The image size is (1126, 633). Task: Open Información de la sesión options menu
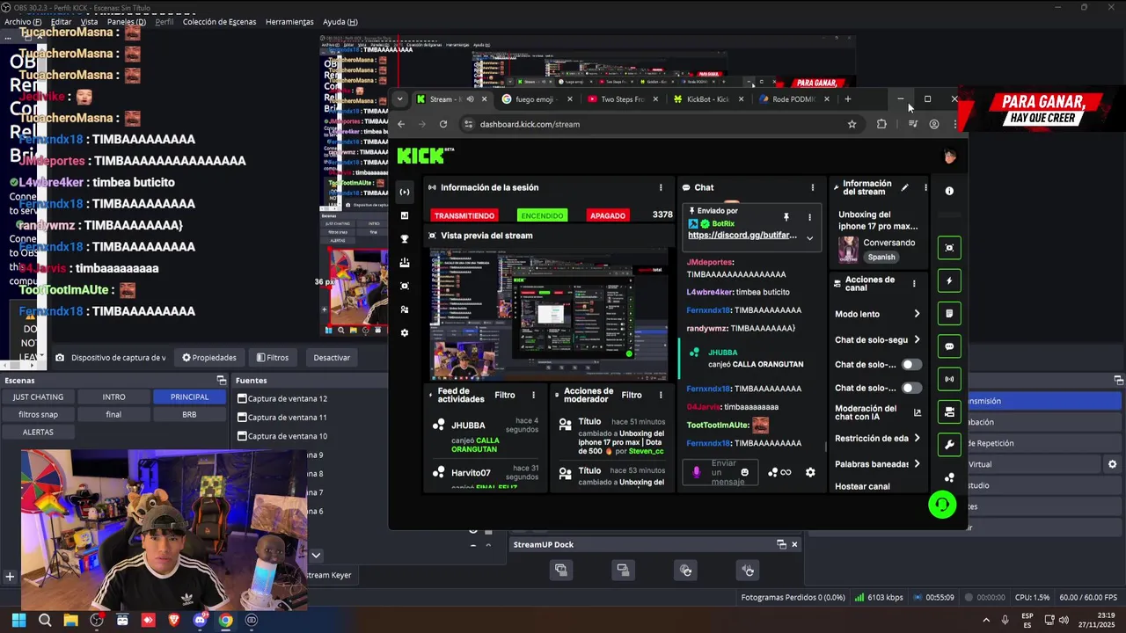pos(661,187)
